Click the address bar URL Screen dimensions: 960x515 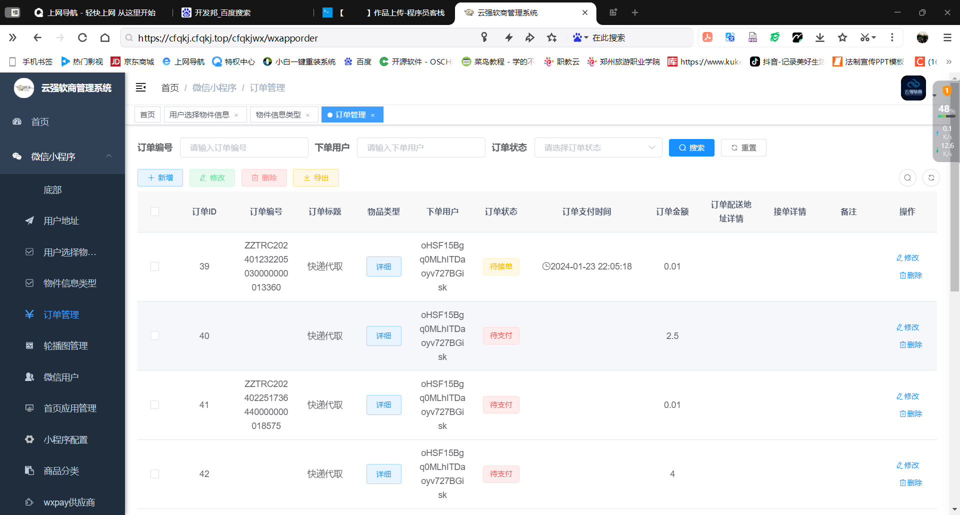(x=228, y=38)
